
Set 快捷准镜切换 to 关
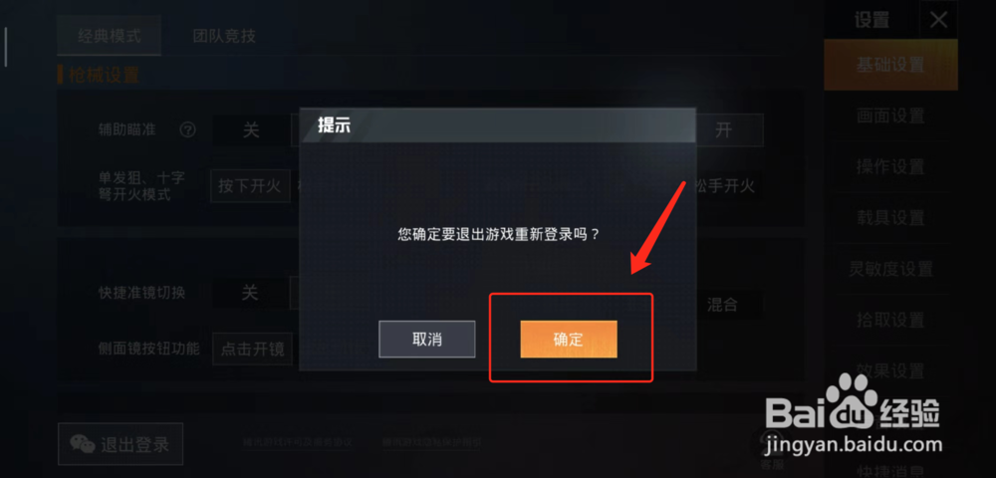point(251,293)
